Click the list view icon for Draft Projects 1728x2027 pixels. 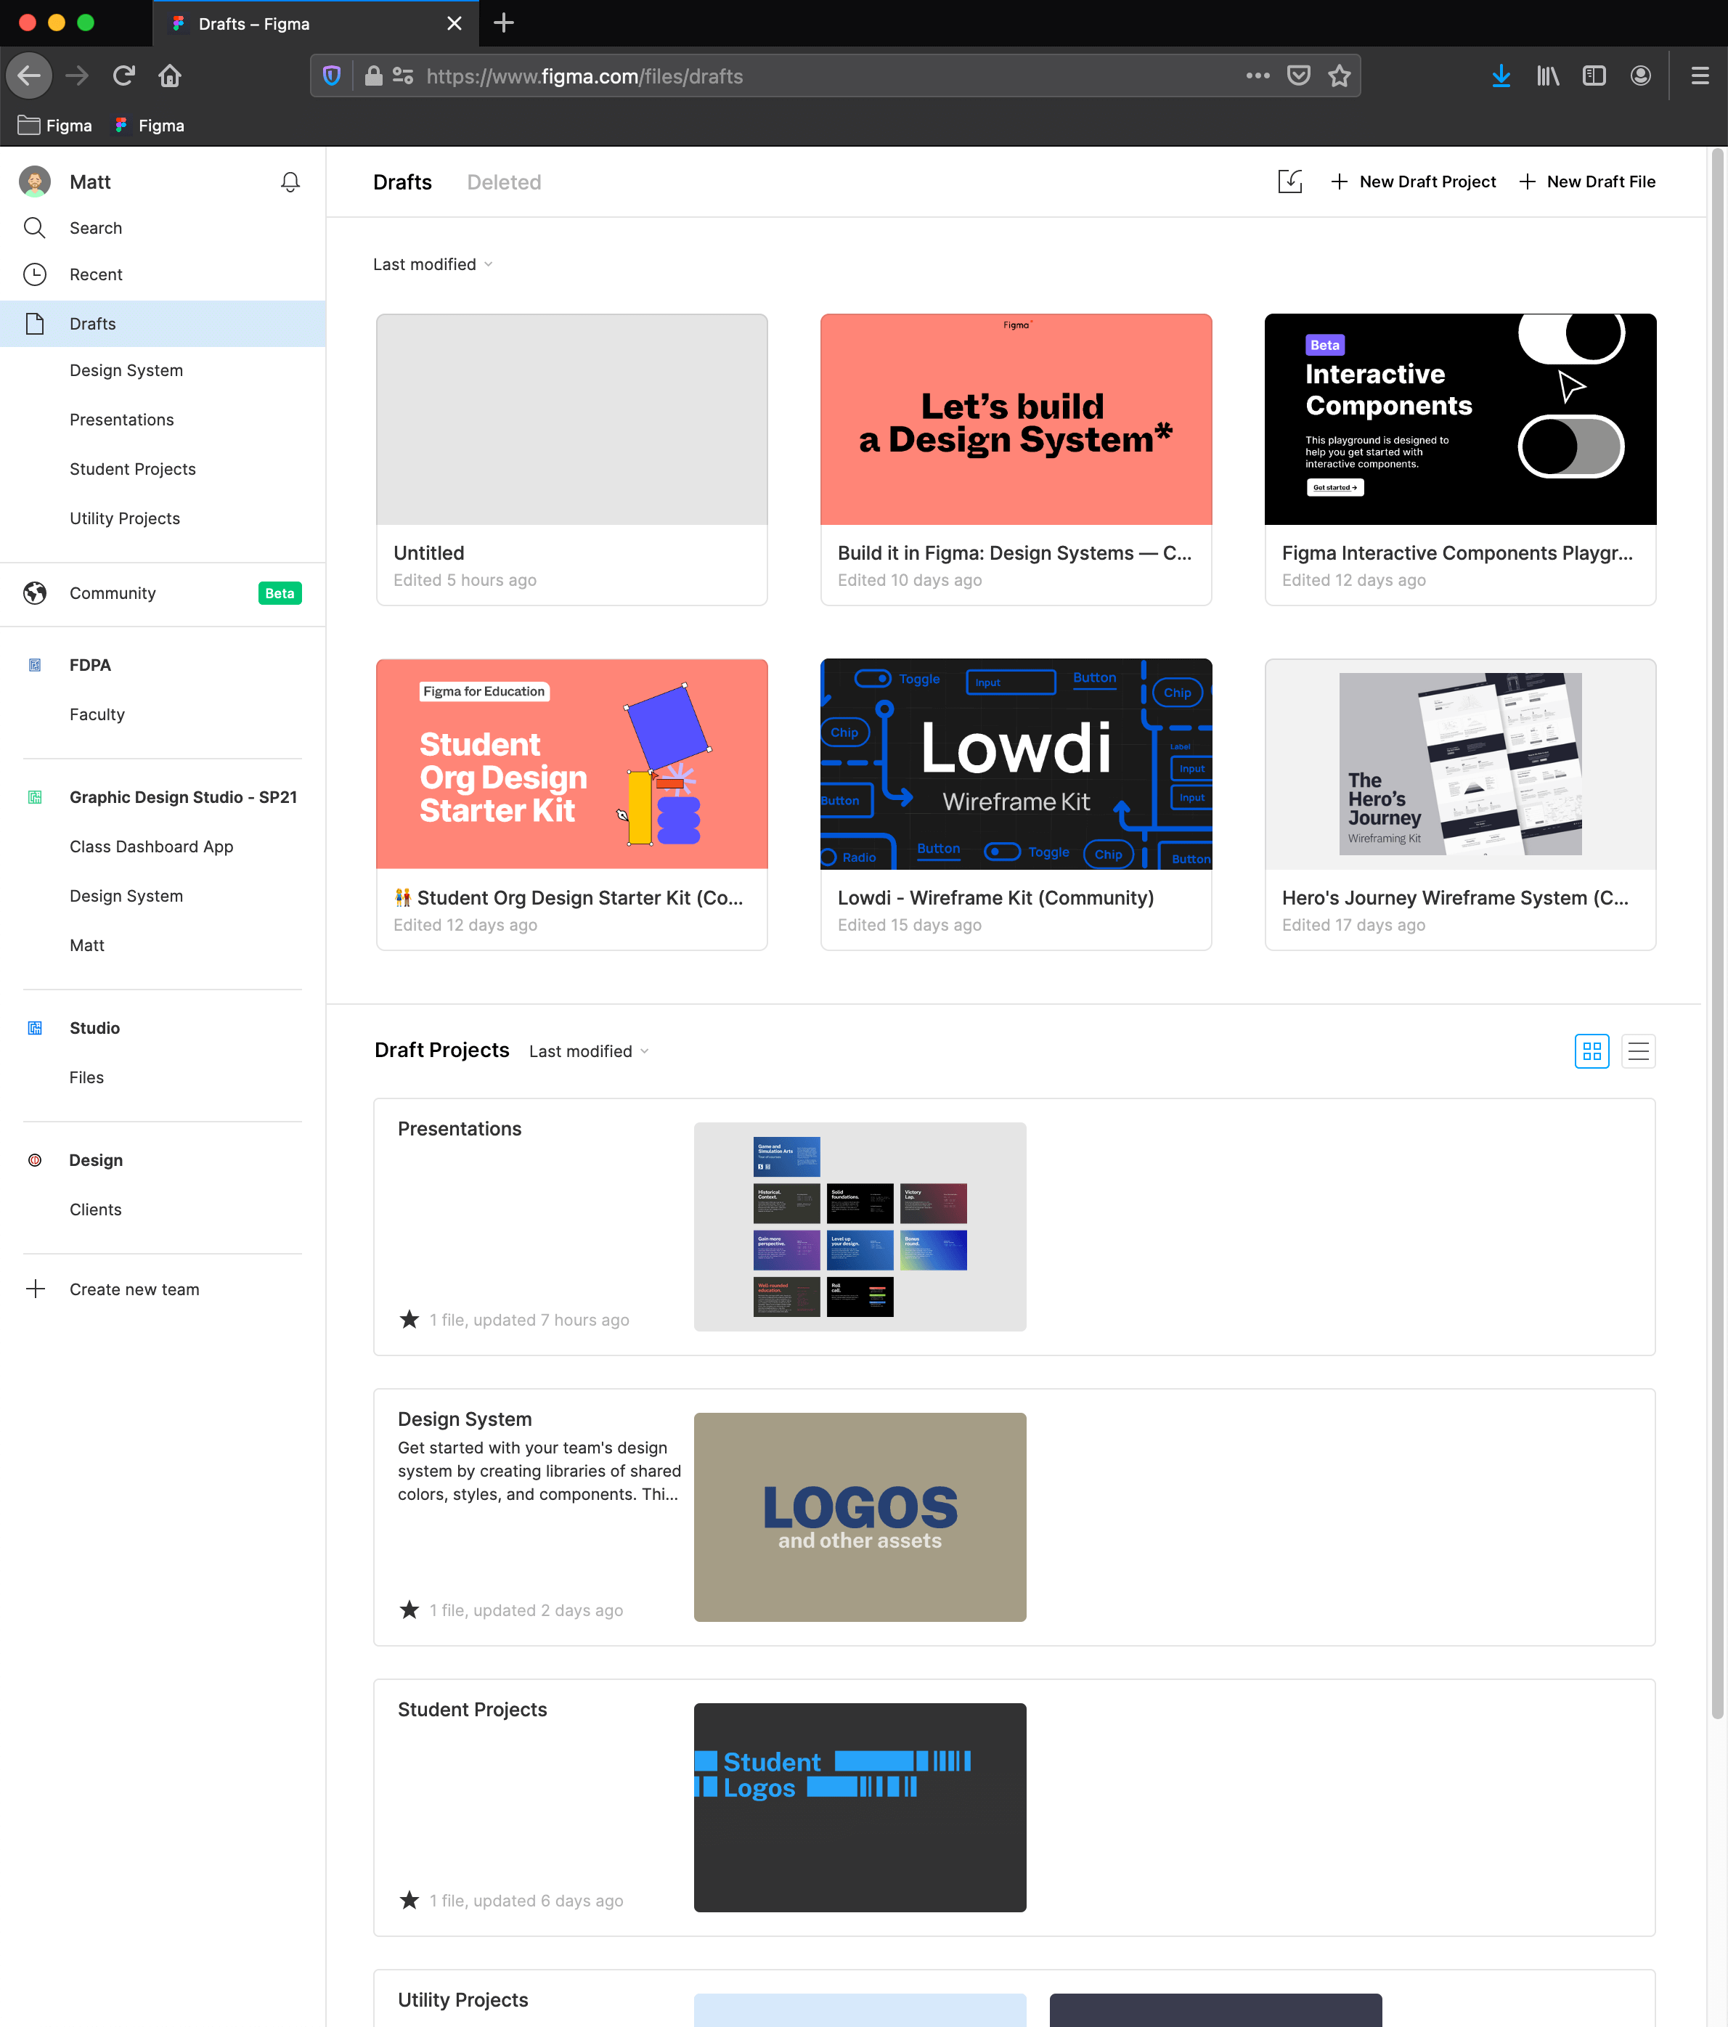coord(1637,1052)
